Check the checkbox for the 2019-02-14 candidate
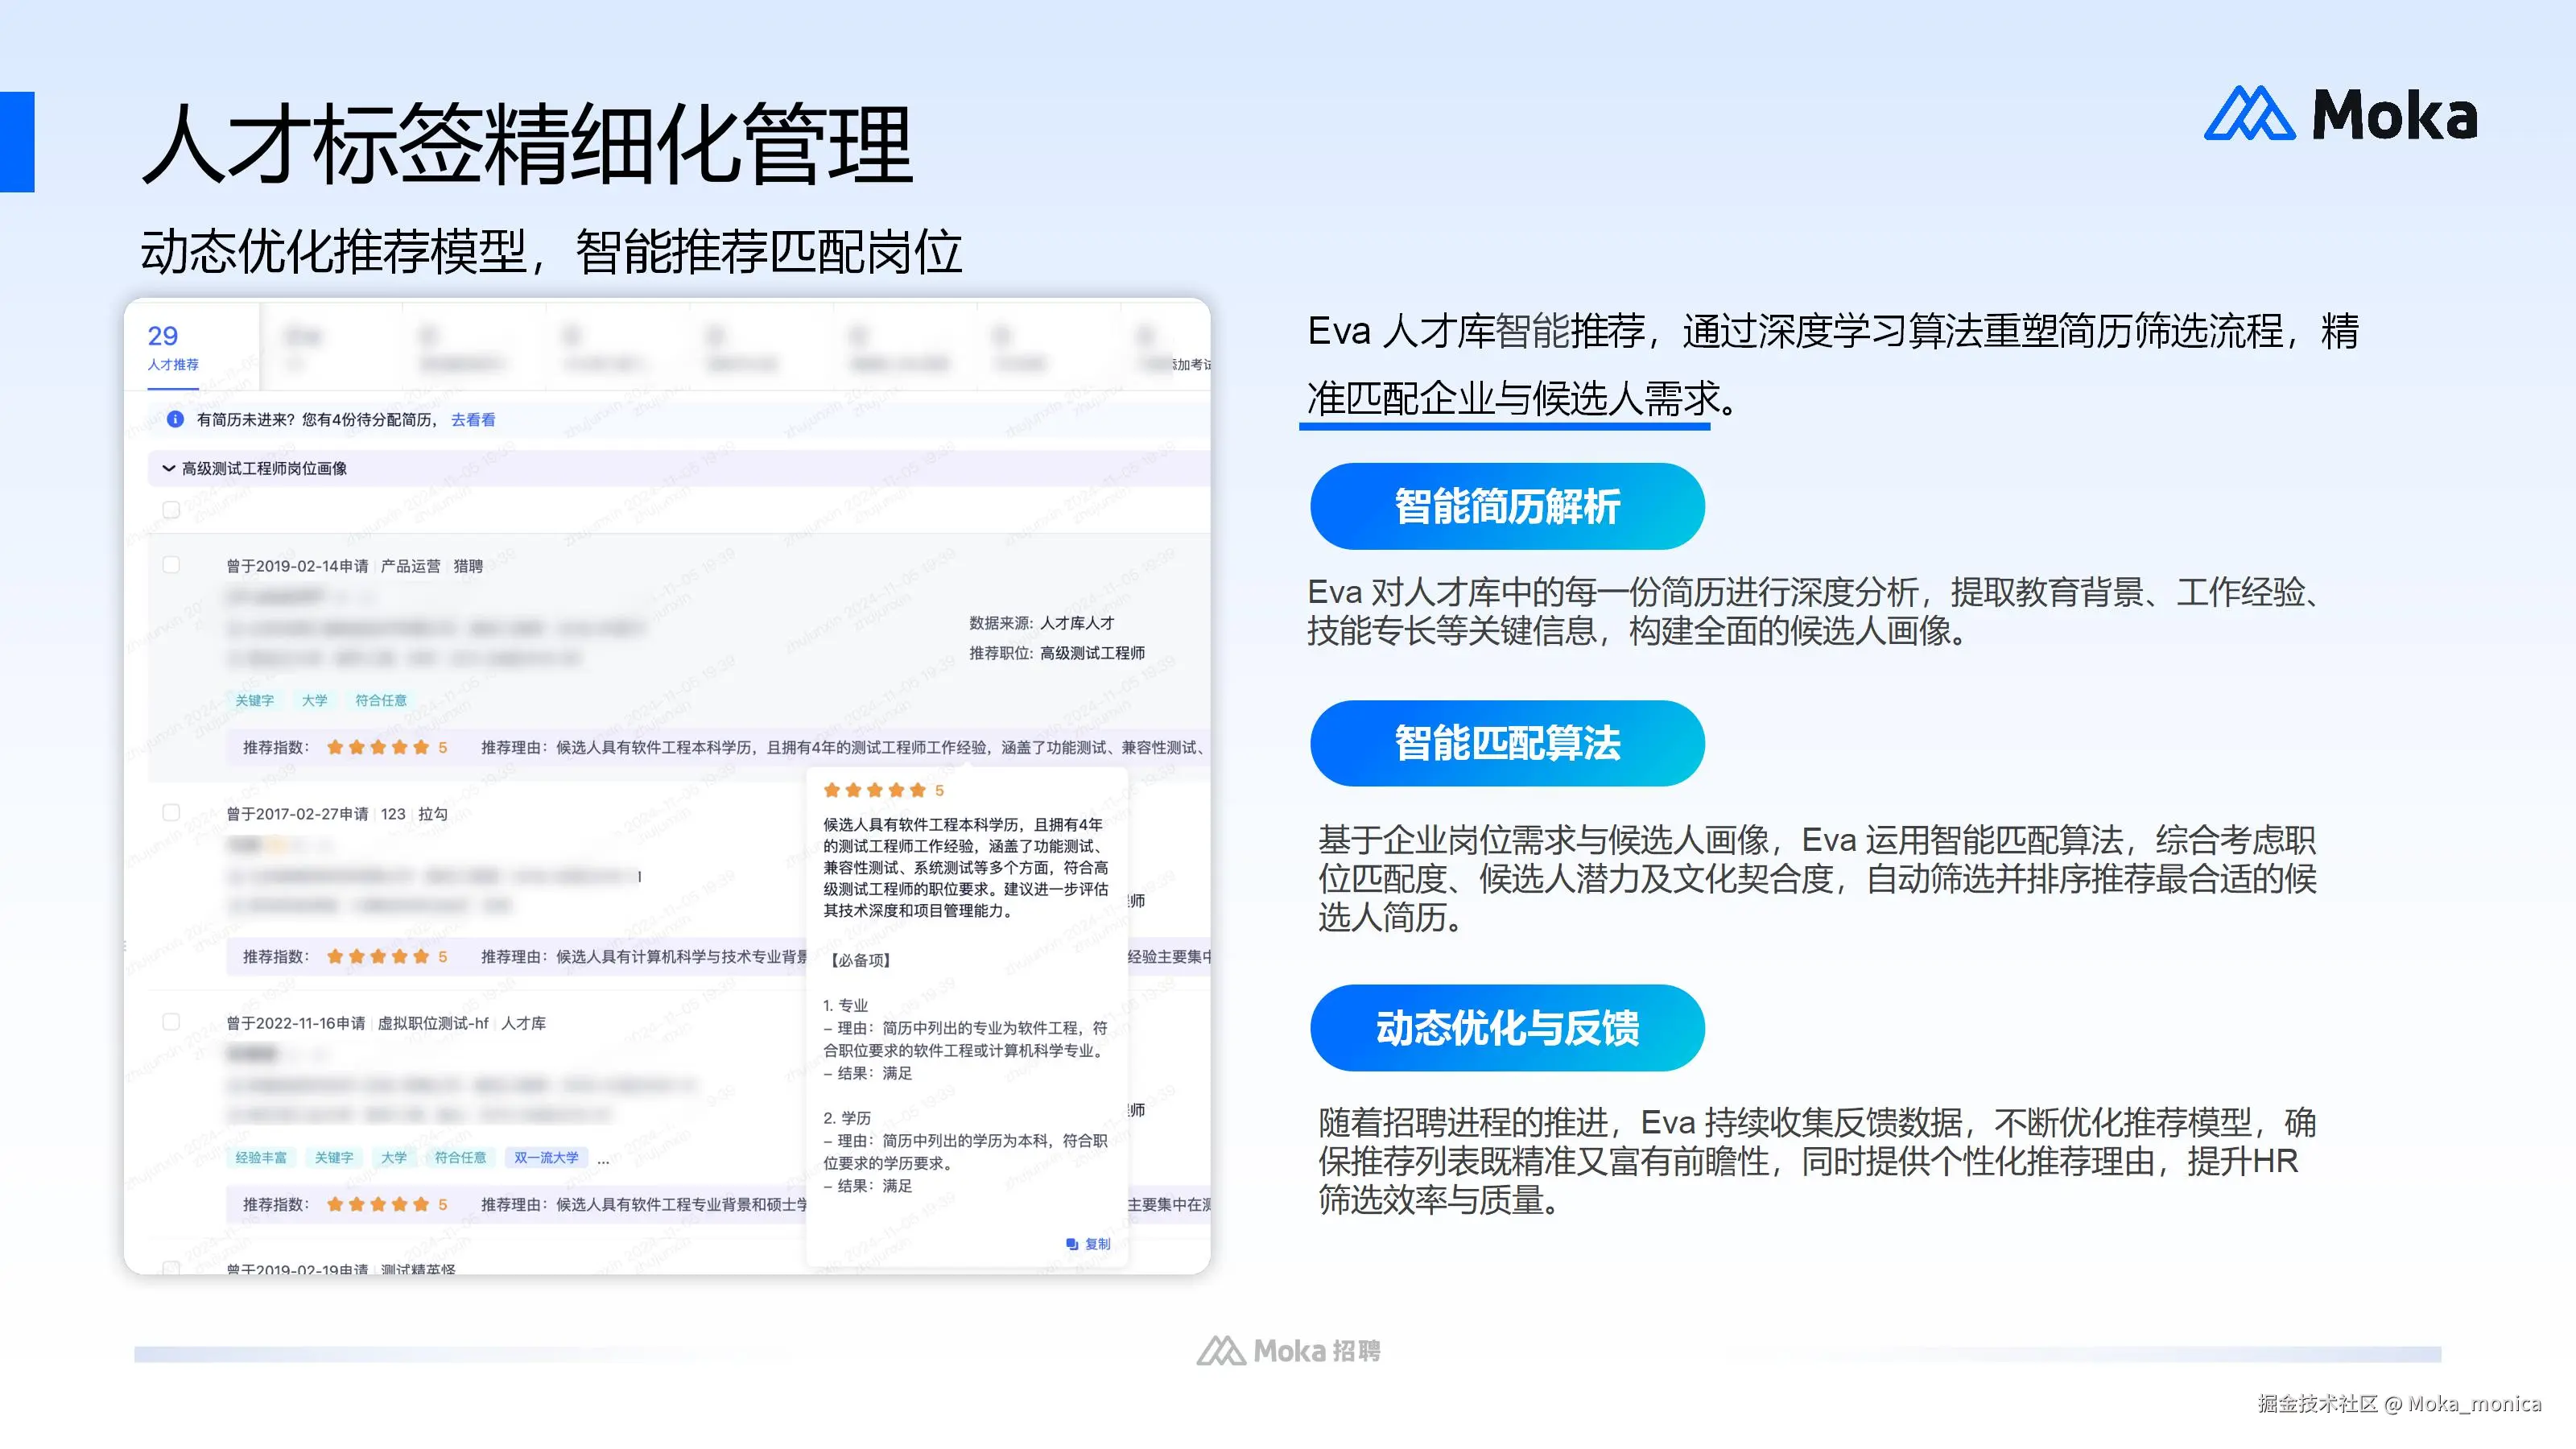2576x1449 pixels. click(172, 566)
